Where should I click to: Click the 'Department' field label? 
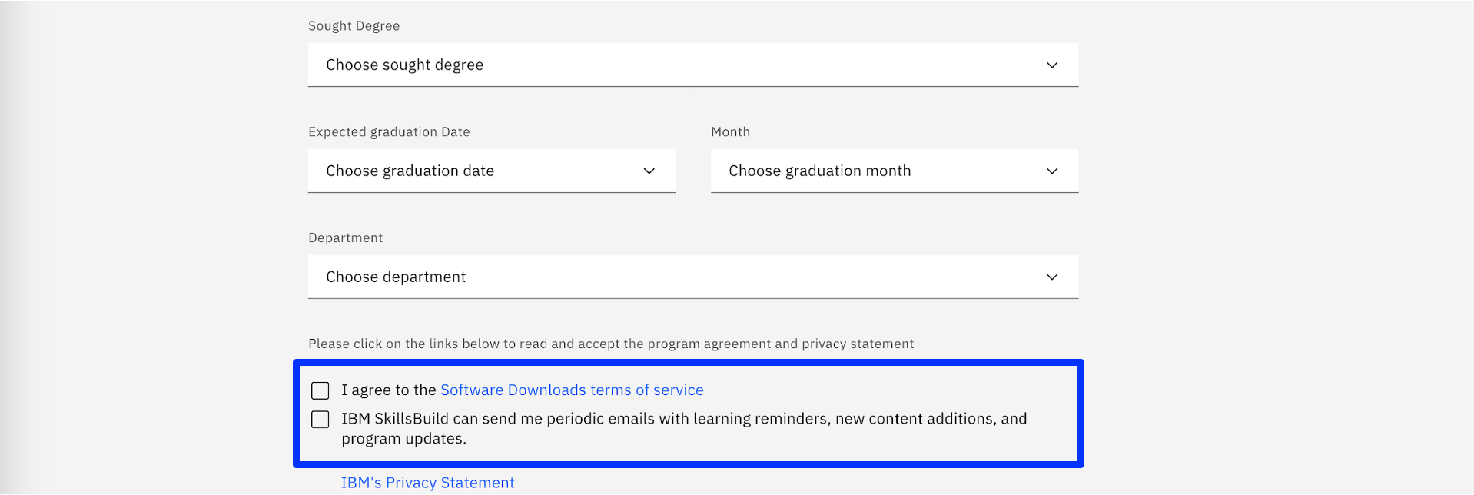pyautogui.click(x=345, y=238)
